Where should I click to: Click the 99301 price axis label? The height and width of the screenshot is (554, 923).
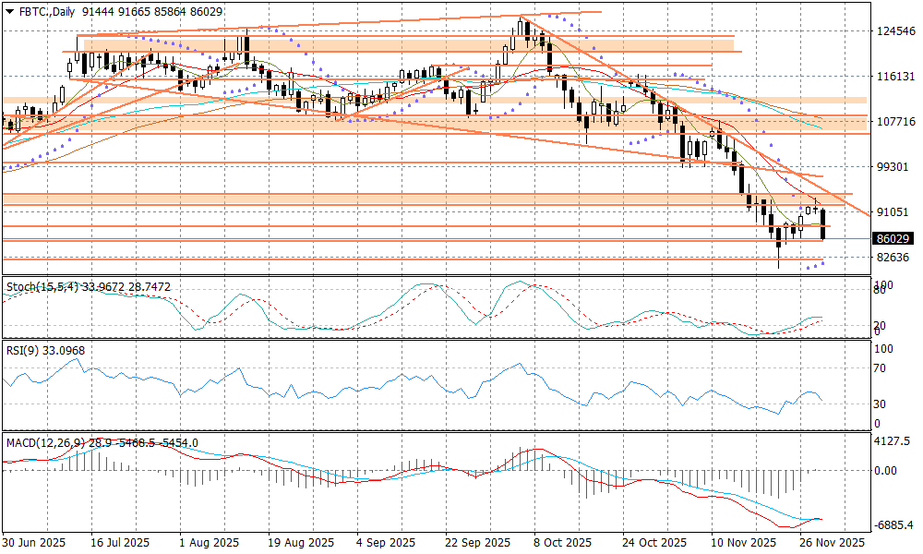pyautogui.click(x=894, y=167)
